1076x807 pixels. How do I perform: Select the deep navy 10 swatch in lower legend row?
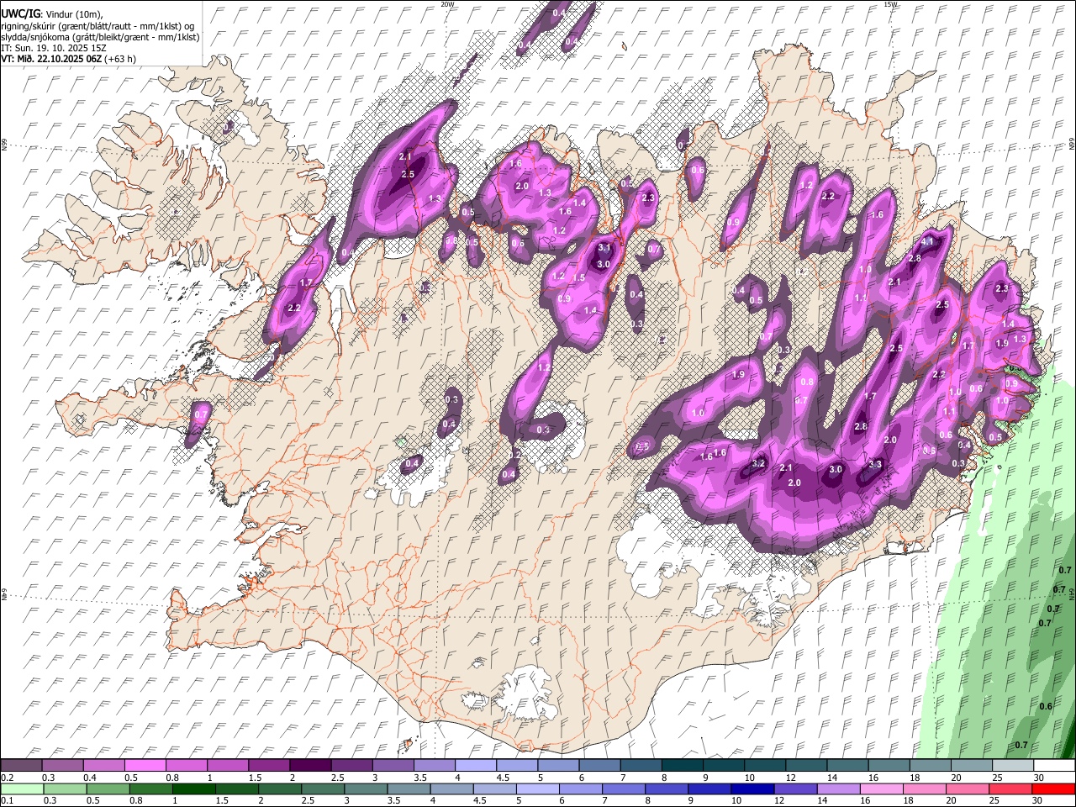click(x=752, y=789)
